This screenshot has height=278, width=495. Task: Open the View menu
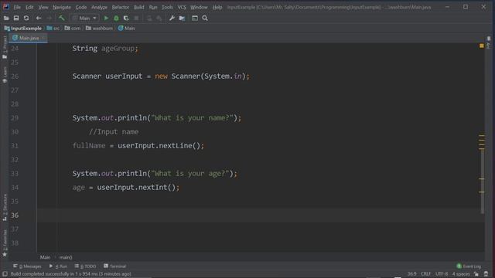pos(43,7)
